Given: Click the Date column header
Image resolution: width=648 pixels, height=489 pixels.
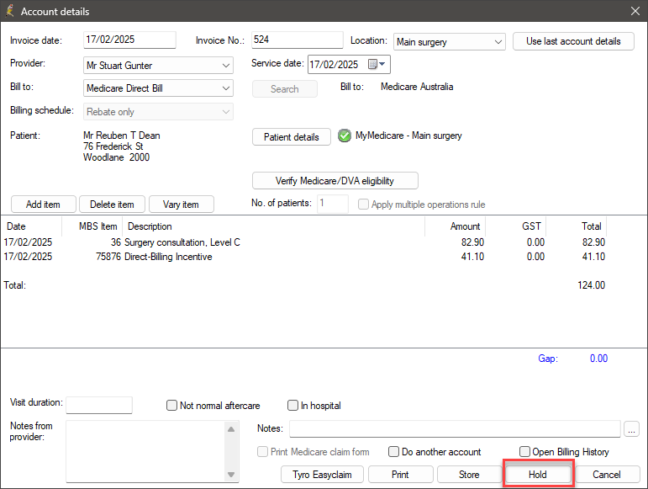Looking at the screenshot, I should [31, 226].
